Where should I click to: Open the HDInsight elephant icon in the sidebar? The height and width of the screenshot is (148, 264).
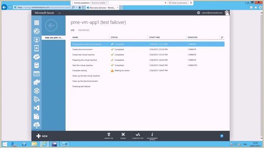(x=37, y=82)
